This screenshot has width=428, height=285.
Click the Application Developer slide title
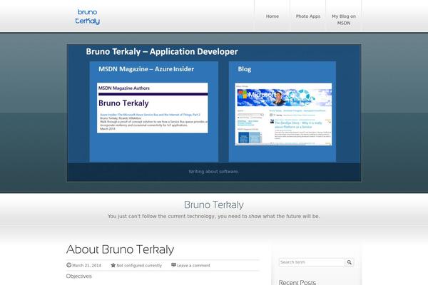(x=162, y=51)
